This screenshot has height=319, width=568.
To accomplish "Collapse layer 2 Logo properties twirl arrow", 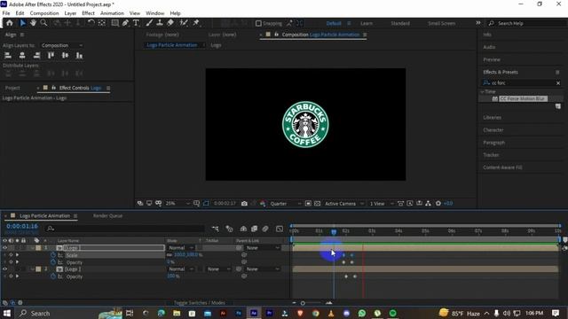I will pos(32,269).
